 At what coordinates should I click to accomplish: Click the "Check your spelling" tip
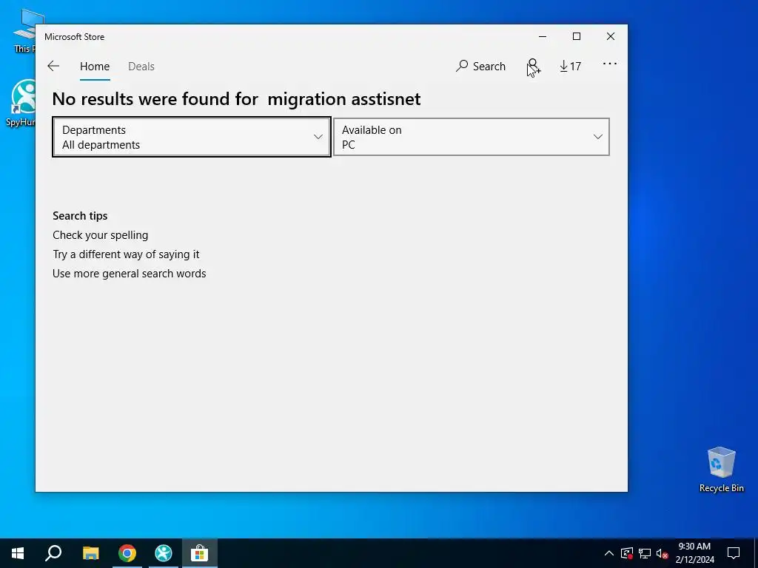point(101,235)
